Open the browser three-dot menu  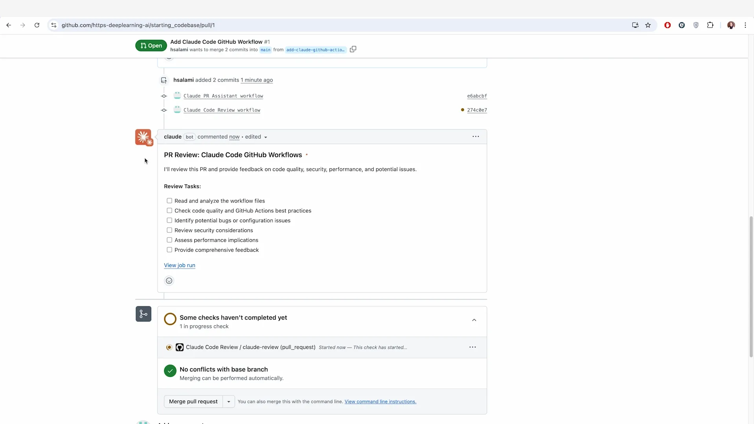[x=745, y=25]
